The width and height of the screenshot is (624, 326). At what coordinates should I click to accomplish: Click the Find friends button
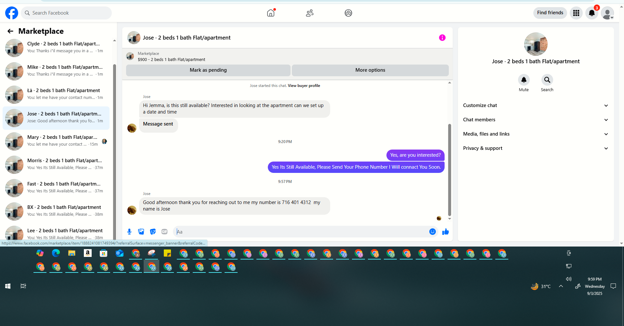(x=550, y=13)
